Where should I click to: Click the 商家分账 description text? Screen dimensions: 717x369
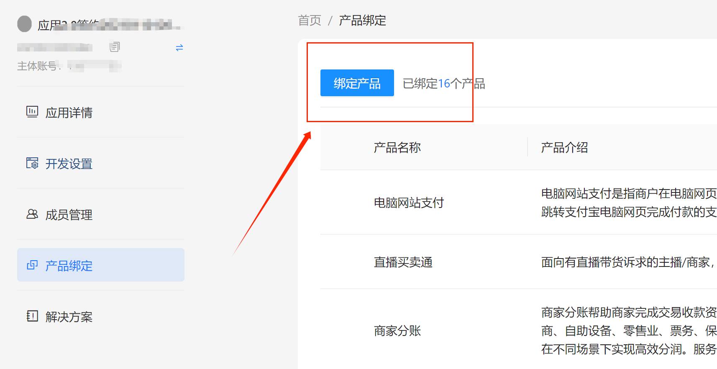629,331
